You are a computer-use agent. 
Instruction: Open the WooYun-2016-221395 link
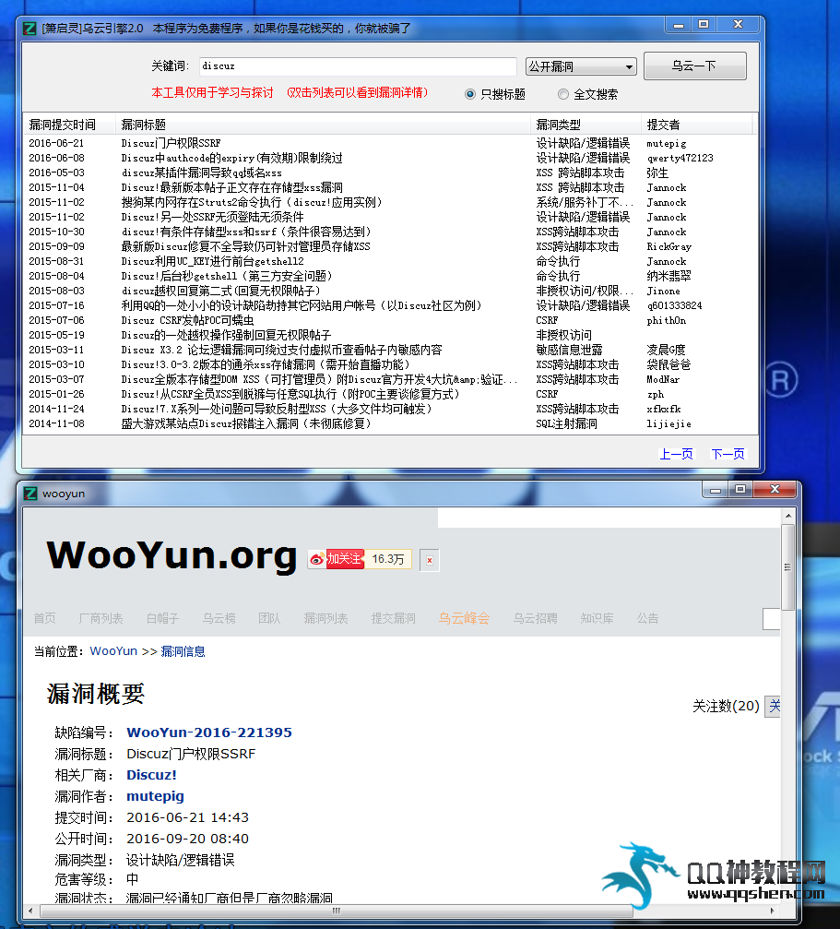[x=209, y=732]
